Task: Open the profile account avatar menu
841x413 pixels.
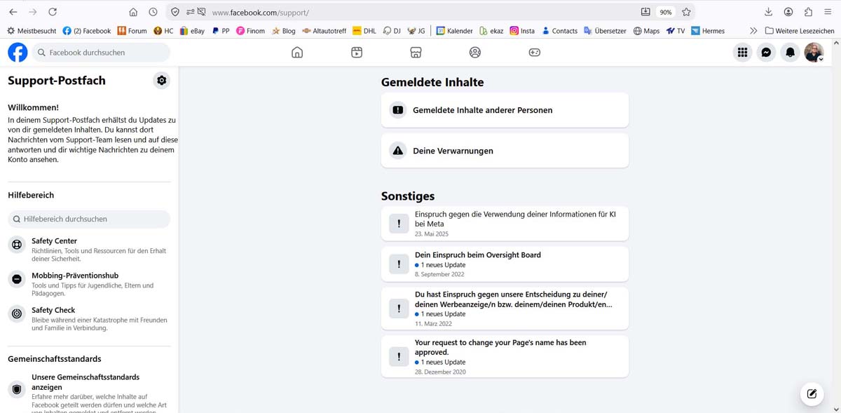Action: coord(814,53)
